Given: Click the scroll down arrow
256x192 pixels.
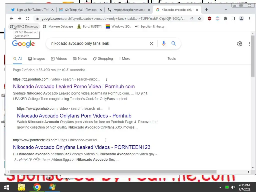Looking at the screenshot, I should 253,167.
